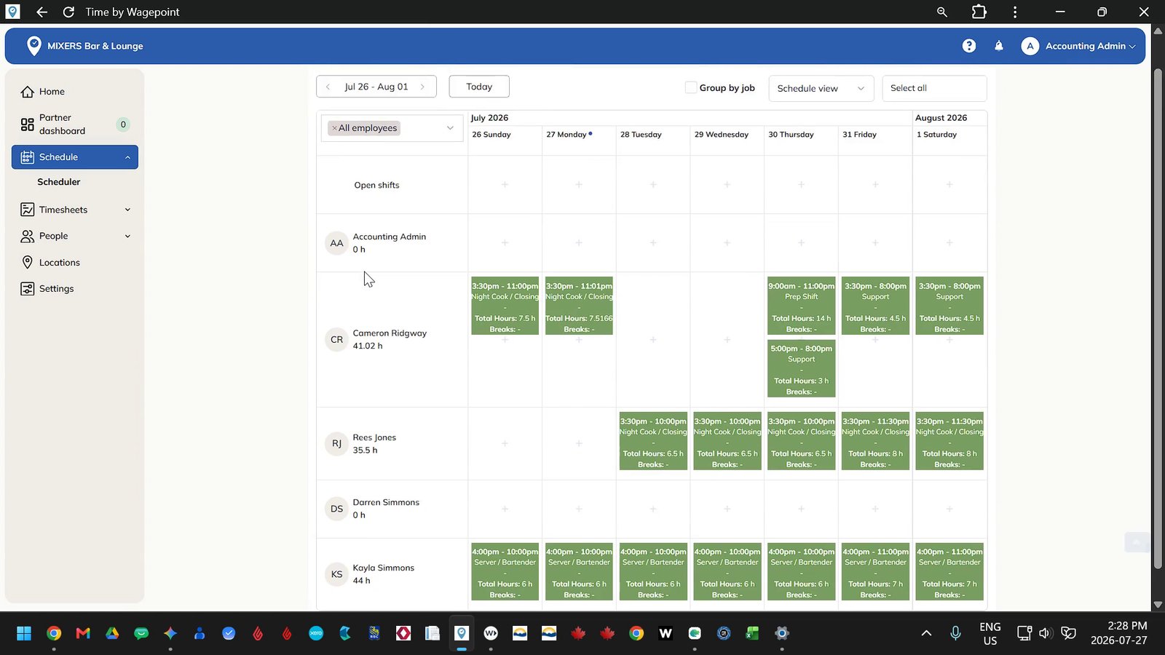Open Cameron Ridgway's Thursday 5:00pm Support shift
Screen dimensions: 1165x655
coord(801,368)
